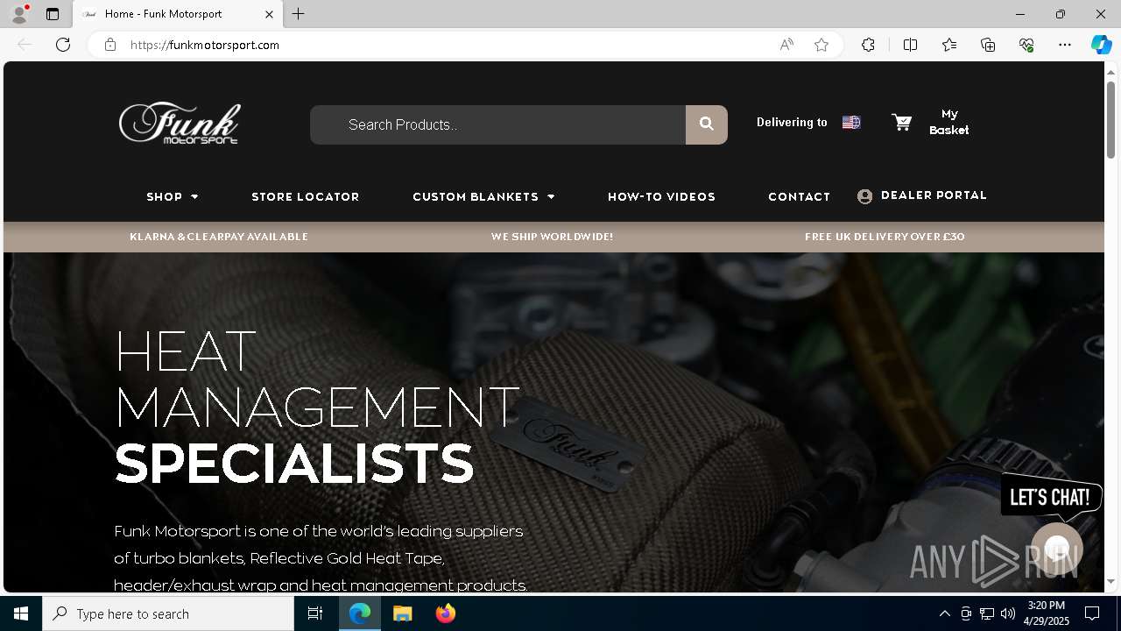
Task: Go to the Contact page
Action: [x=800, y=196]
